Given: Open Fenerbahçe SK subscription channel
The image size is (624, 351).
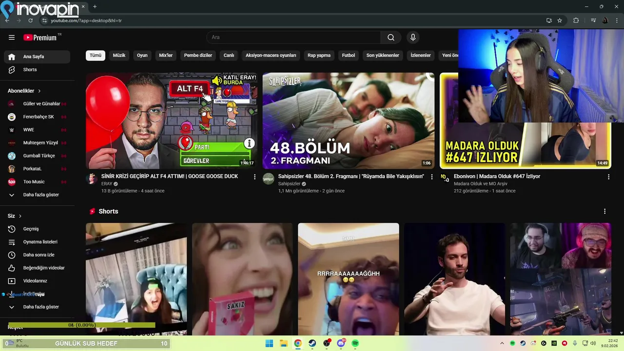Looking at the screenshot, I should [37, 117].
